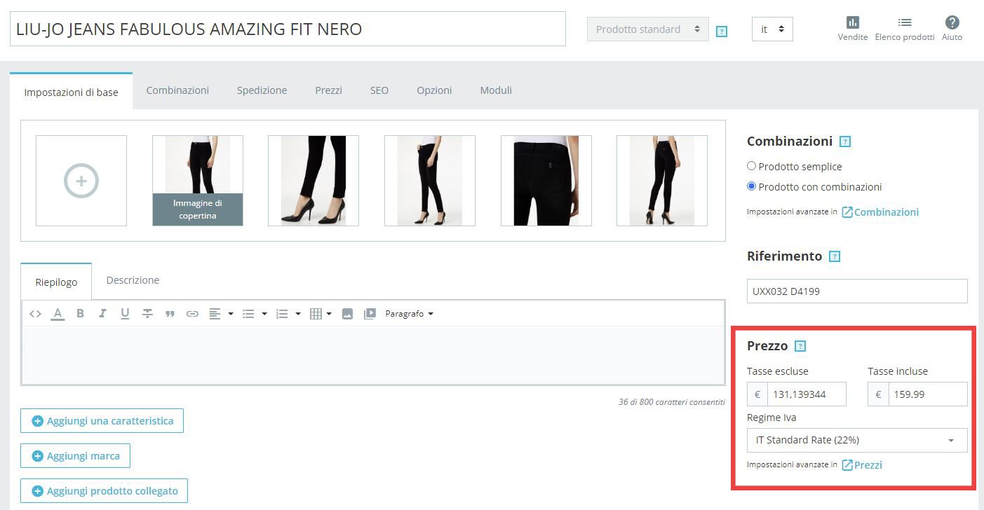
Task: Select the full-length side view thumbnail
Action: tap(430, 181)
